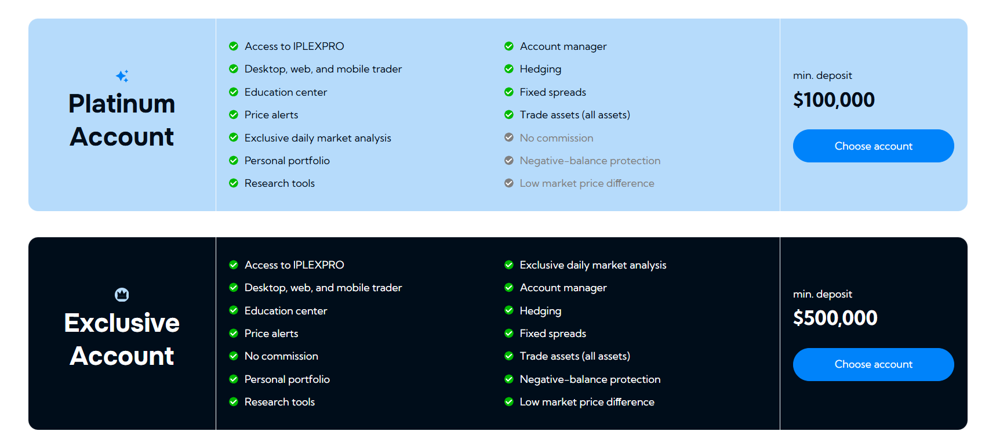
Task: Enable the check beside Personal portfolio in Exclusive
Action: point(234,379)
